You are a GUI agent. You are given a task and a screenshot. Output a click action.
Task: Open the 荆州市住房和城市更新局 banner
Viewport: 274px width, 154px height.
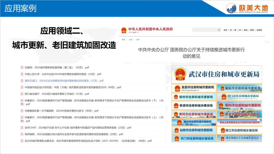click(239, 105)
